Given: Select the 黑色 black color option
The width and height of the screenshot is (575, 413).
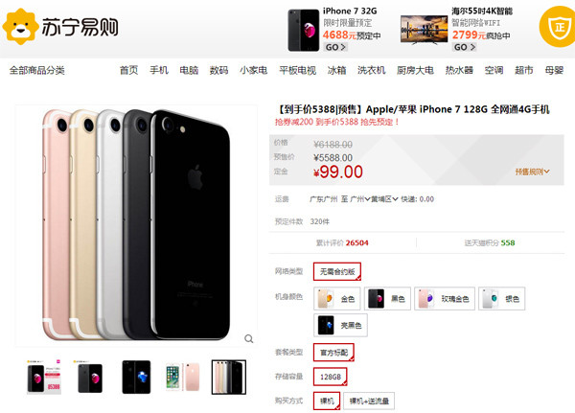Looking at the screenshot, I should point(387,299).
